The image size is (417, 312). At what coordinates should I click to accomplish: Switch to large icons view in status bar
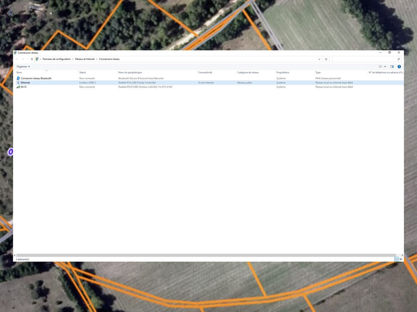401,259
